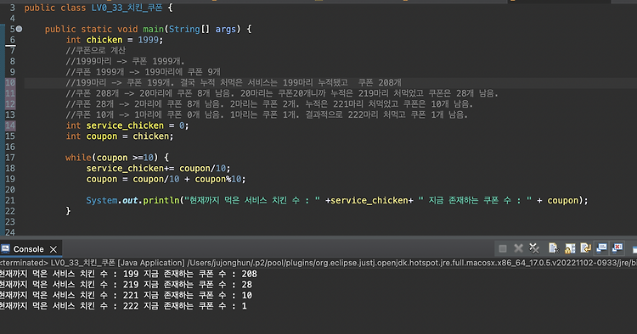This screenshot has height=334, width=637.
Task: Click comment "//1999마리 -> 쿠폰 1999개."
Action: click(x=125, y=61)
